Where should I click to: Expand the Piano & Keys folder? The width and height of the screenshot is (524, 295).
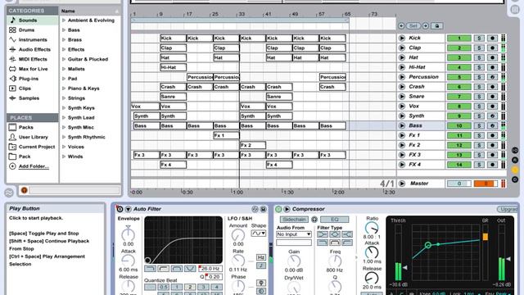coord(64,88)
